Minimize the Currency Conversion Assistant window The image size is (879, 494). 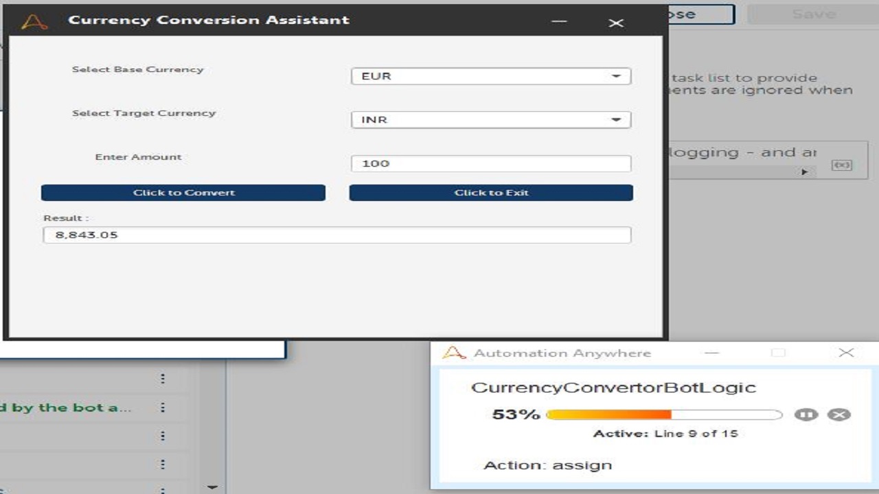pyautogui.click(x=559, y=21)
